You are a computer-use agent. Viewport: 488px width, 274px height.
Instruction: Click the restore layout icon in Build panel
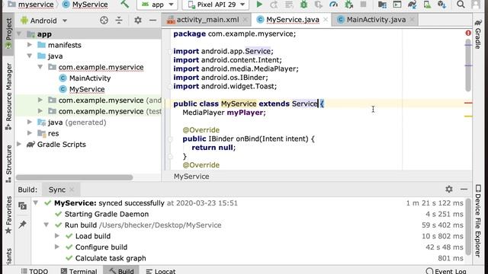point(22,205)
